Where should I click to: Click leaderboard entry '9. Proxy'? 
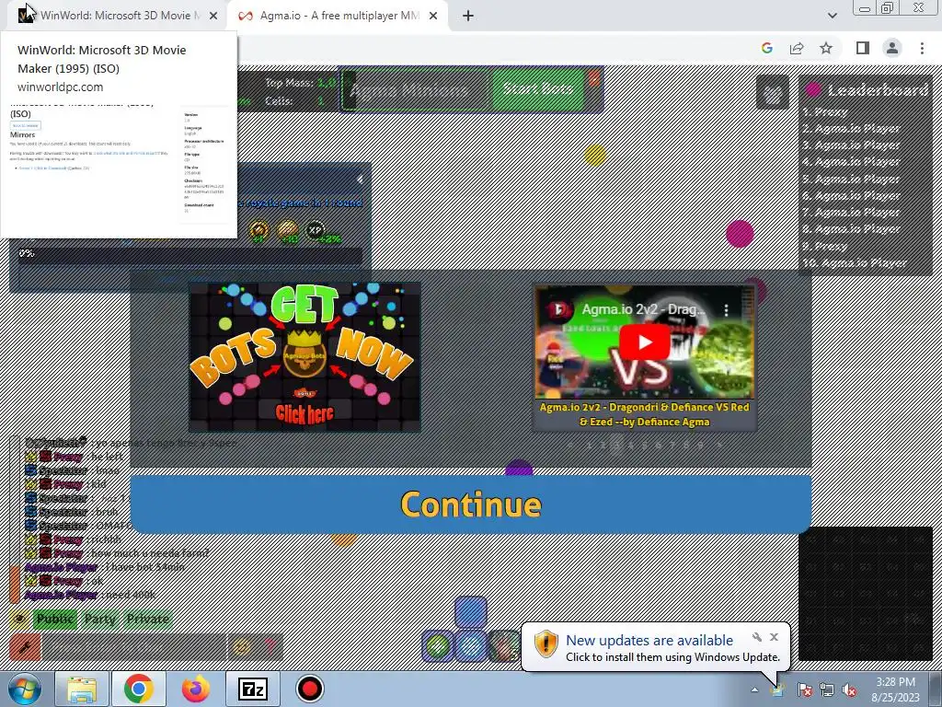(825, 246)
